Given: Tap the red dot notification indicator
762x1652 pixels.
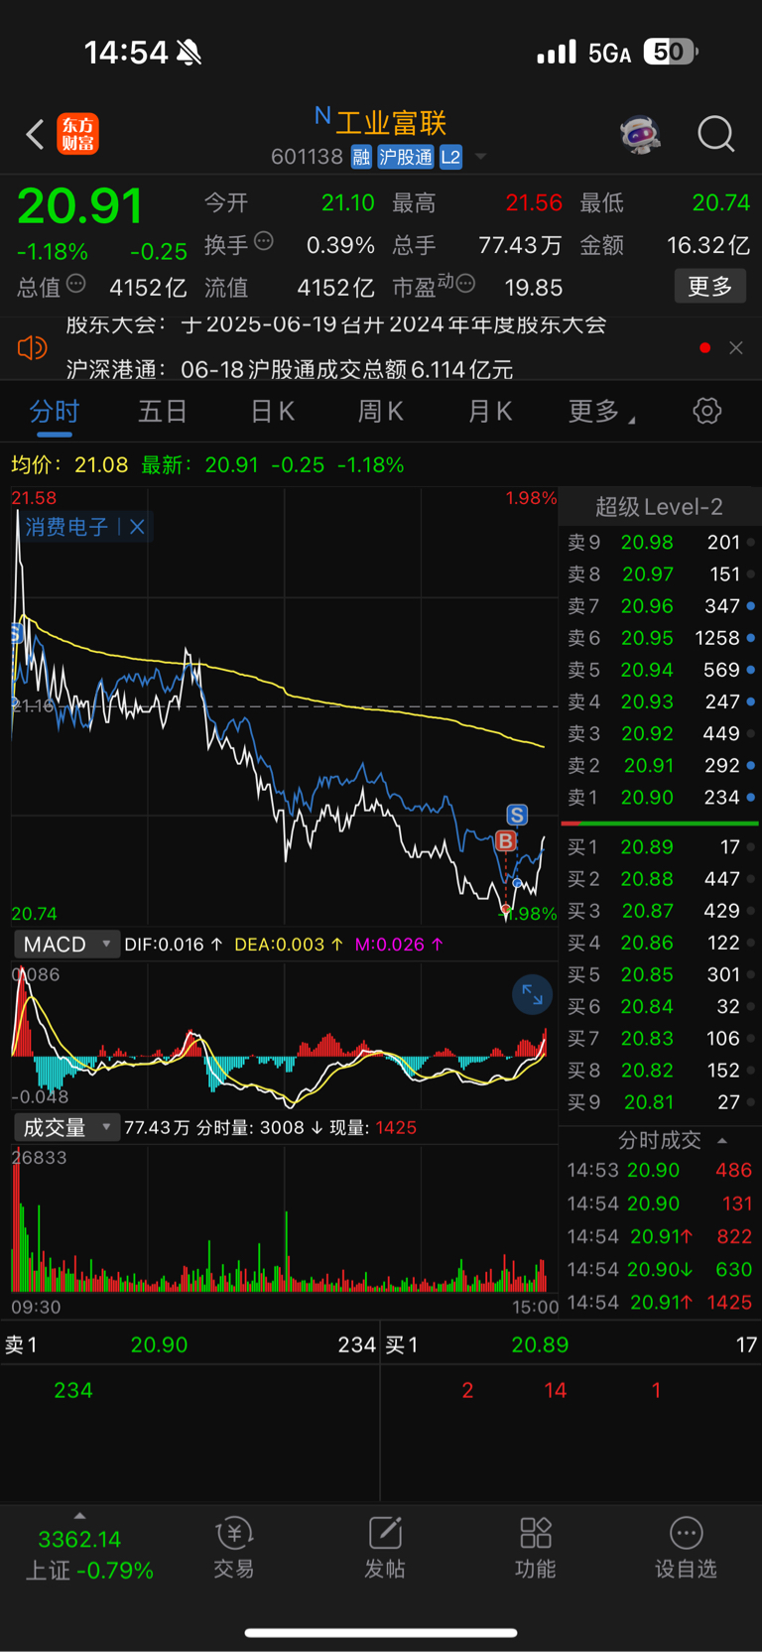Looking at the screenshot, I should (704, 347).
